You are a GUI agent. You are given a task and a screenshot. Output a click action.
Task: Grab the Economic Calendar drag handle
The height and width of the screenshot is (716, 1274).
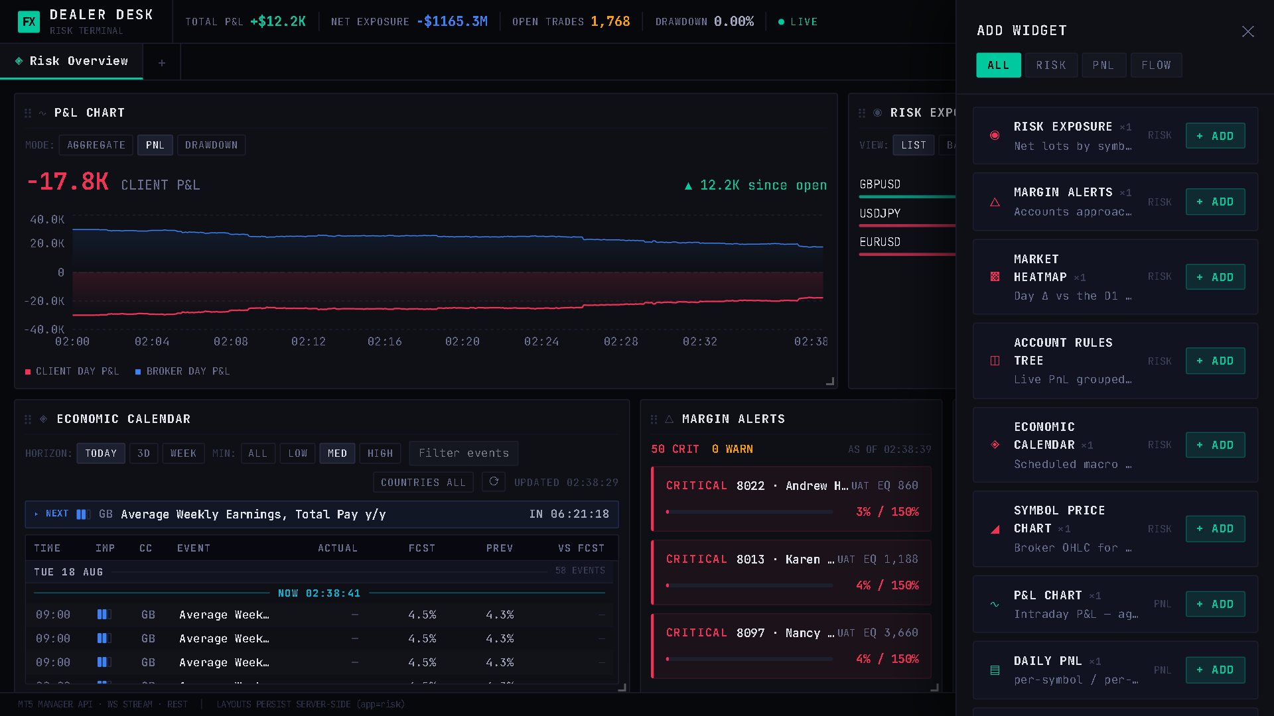(28, 420)
